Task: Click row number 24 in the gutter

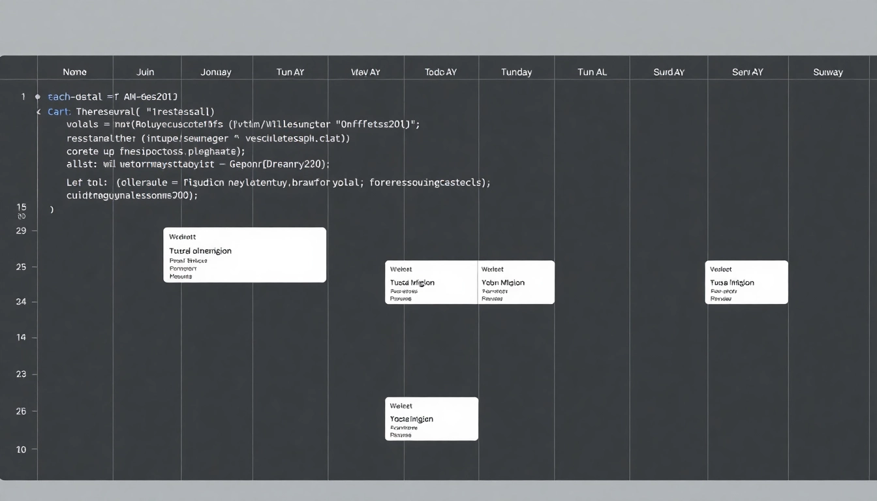Action: coord(22,302)
